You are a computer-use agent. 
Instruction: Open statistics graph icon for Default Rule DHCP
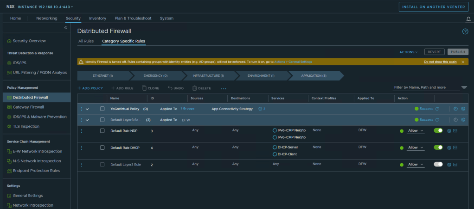click(455, 148)
